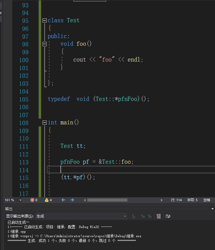The width and height of the screenshot is (215, 250).
Task: Go to previous message in output
Action: [143, 216]
